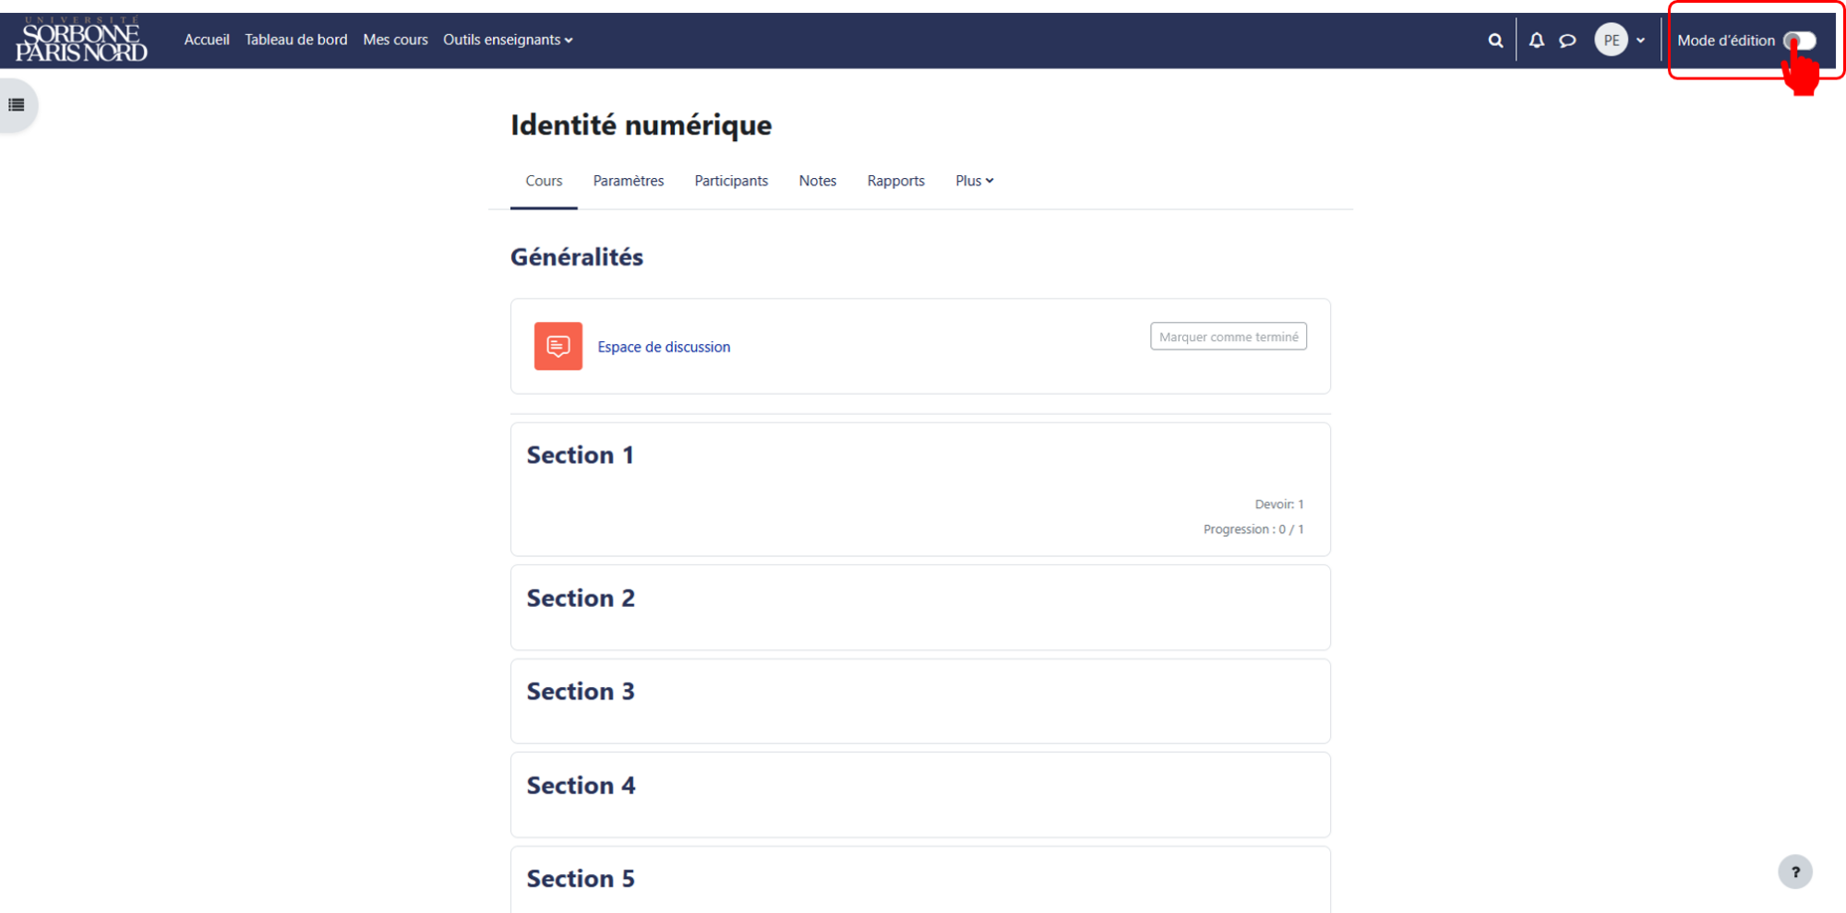Open the messaging speech bubble icon
The image size is (1846, 913).
click(1567, 41)
